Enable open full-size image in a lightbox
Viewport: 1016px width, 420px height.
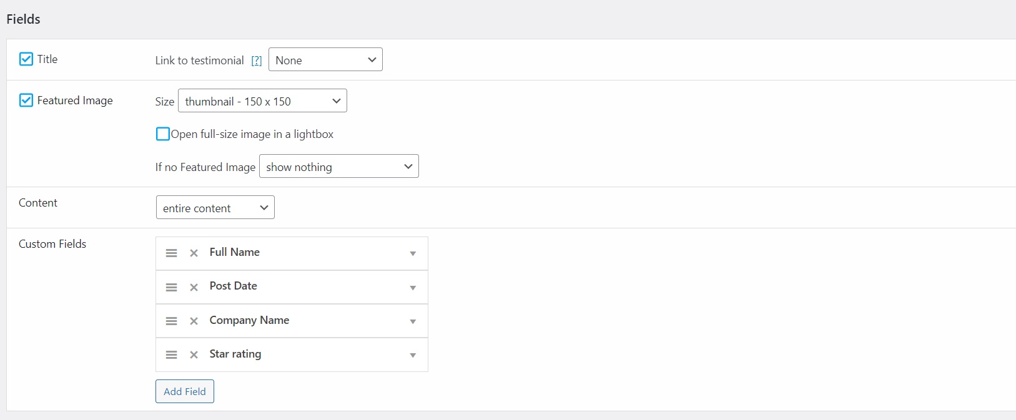point(163,134)
